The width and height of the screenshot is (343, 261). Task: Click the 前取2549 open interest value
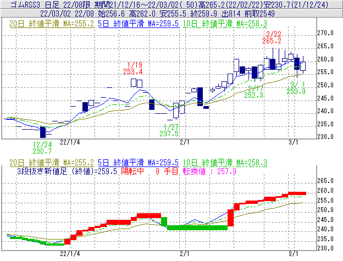click(x=259, y=14)
